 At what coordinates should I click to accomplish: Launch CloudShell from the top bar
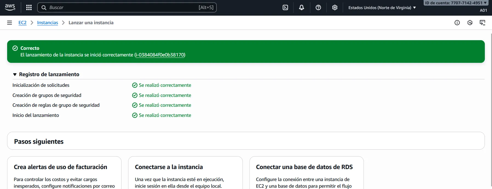pos(285,7)
